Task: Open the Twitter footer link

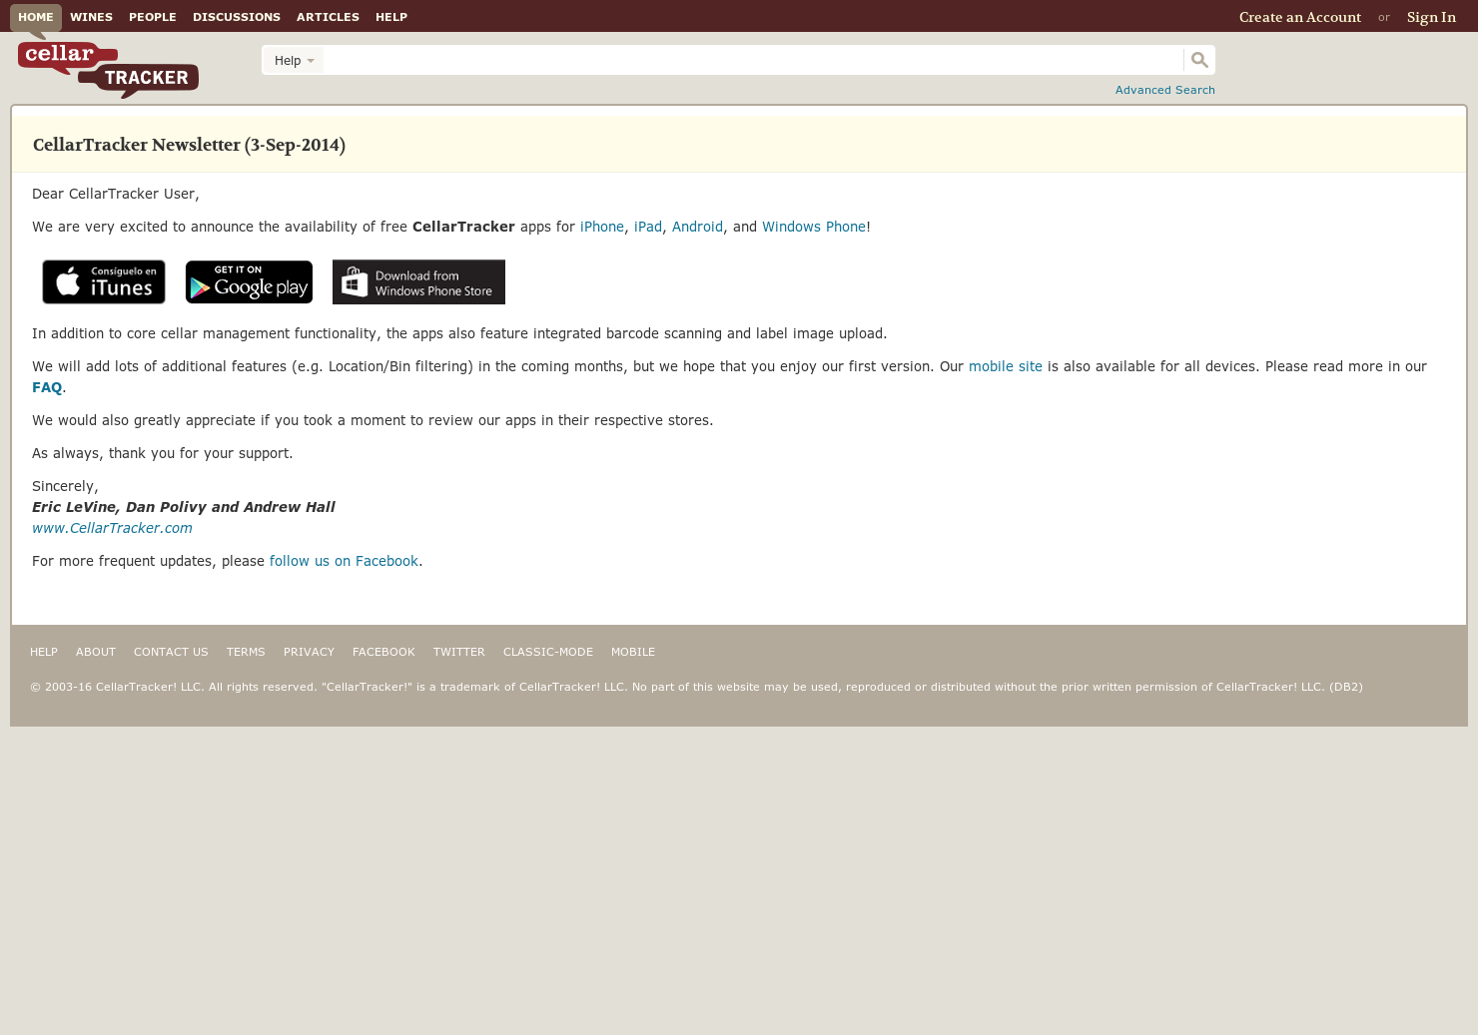Action: click(458, 652)
